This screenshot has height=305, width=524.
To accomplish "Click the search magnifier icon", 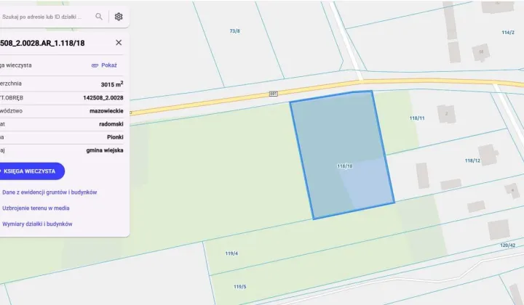I will [99, 16].
